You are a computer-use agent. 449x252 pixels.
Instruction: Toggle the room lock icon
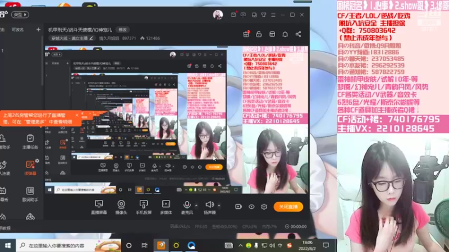pos(259,34)
